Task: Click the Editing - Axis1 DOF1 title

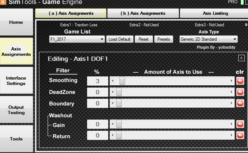Action: pos(78,59)
